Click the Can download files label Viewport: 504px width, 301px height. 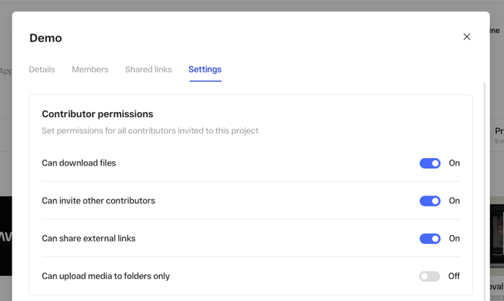click(79, 163)
